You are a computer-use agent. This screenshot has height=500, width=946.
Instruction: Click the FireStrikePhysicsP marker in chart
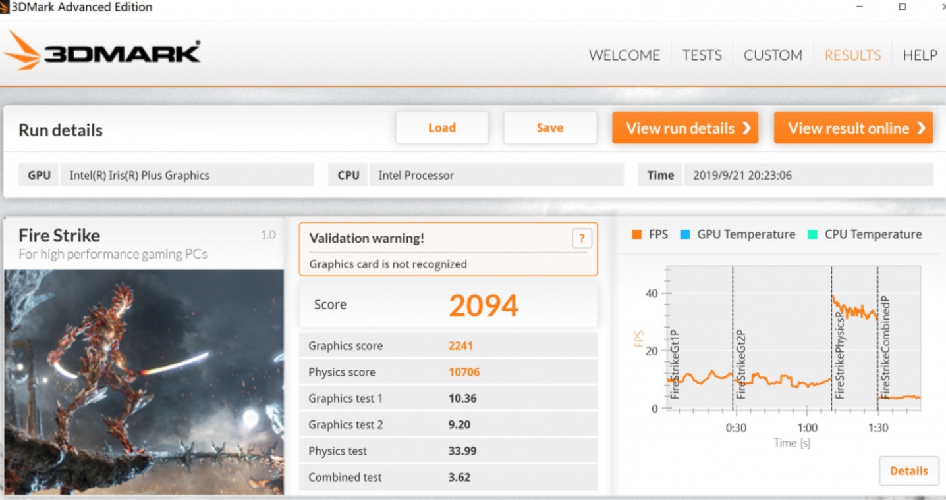click(839, 355)
